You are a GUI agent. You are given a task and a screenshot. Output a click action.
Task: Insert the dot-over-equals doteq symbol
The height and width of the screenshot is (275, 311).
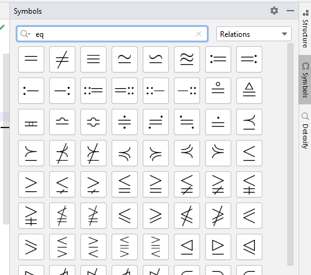[x=218, y=122]
